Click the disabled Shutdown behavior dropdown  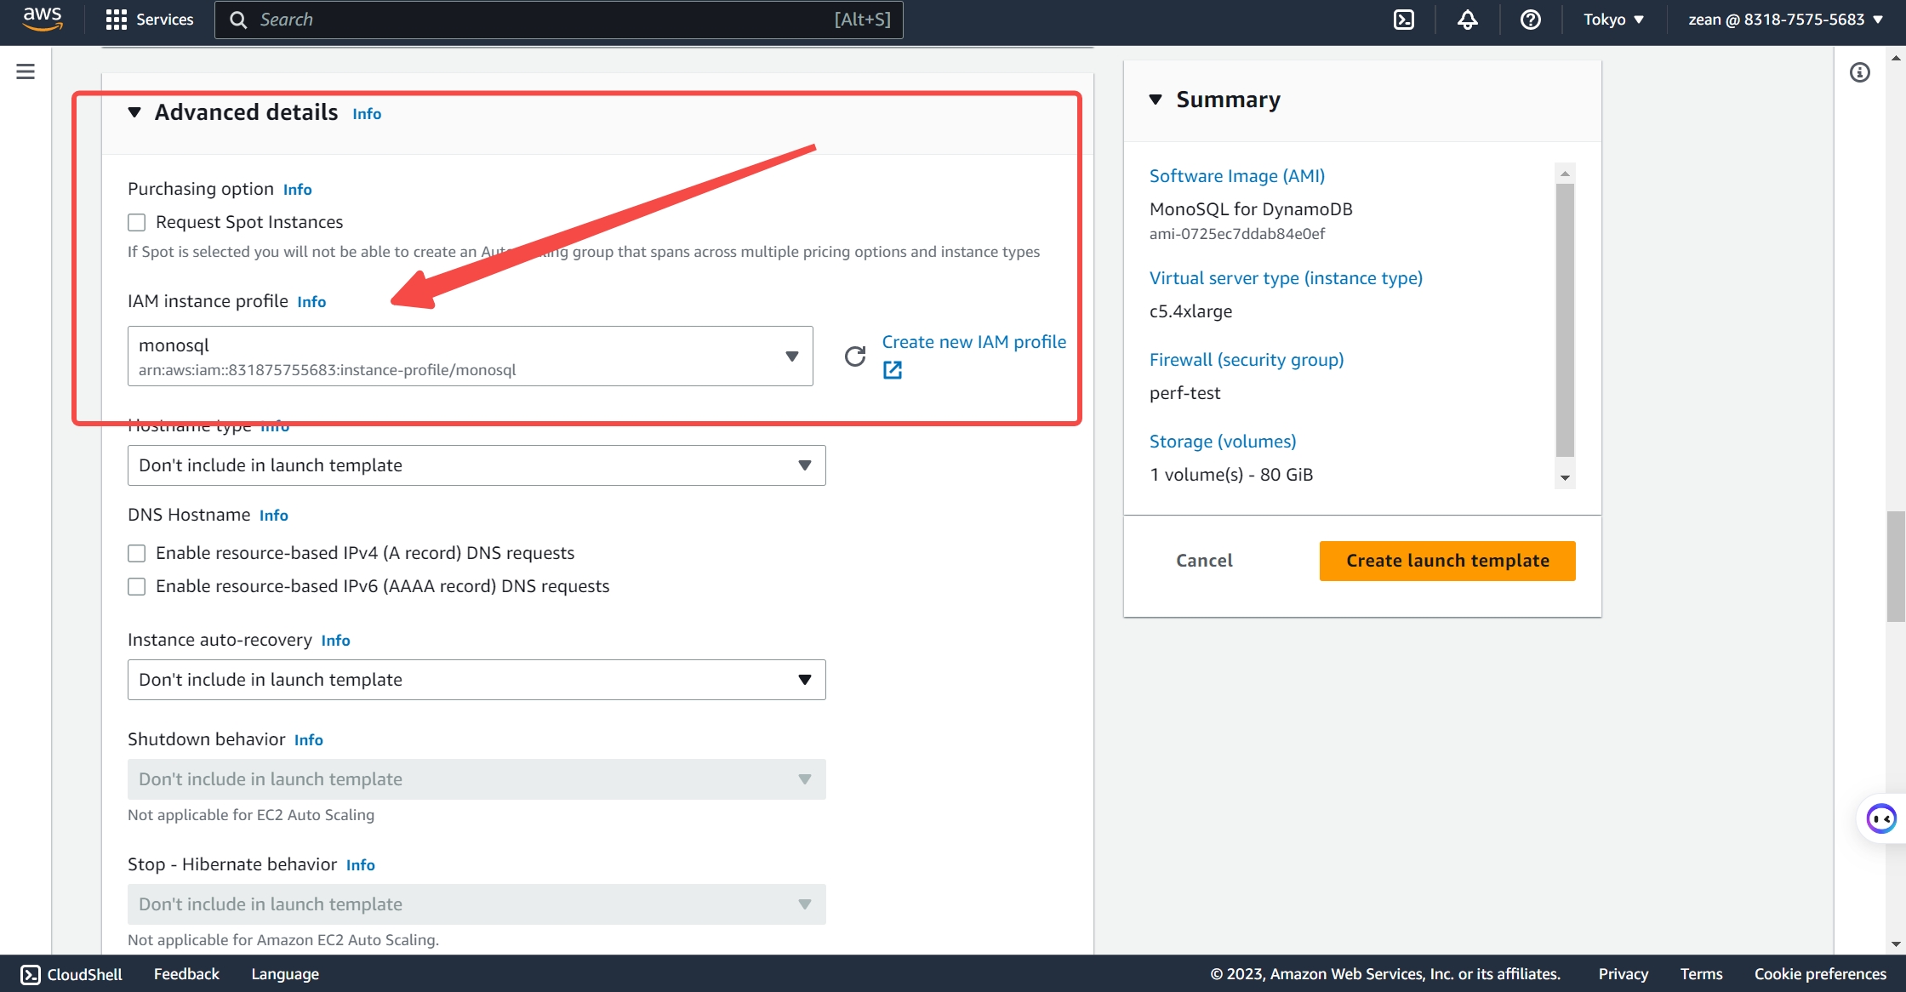click(476, 779)
